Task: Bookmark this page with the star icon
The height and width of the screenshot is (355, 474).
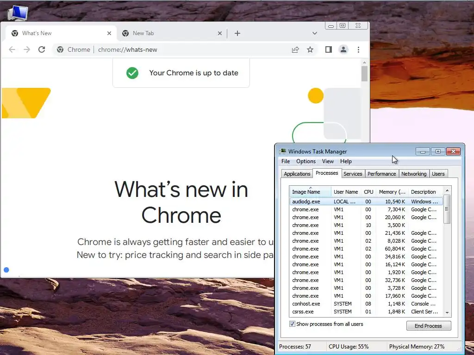Action: (310, 49)
